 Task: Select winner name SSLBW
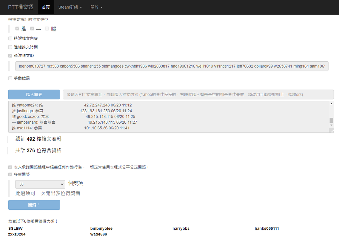pyautogui.click(x=16, y=228)
